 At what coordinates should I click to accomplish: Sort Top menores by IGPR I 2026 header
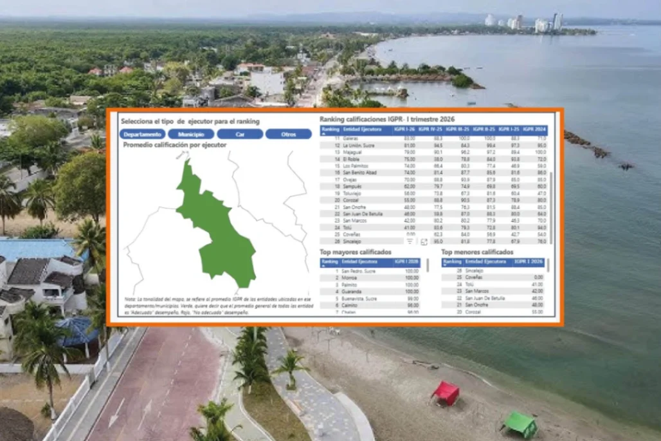tap(529, 262)
